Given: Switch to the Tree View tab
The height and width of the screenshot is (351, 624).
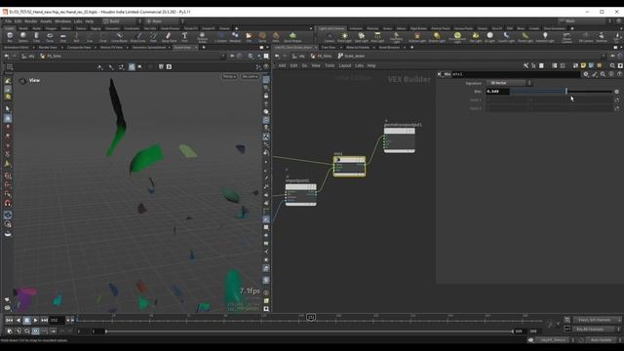Looking at the screenshot, I should (x=329, y=48).
